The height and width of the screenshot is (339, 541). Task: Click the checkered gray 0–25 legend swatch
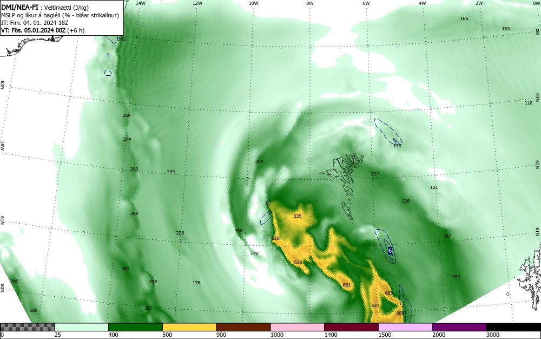coord(27,327)
